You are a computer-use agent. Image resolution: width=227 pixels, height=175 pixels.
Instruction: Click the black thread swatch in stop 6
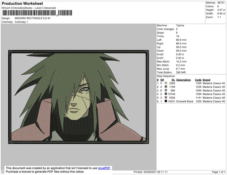click(x=166, y=101)
